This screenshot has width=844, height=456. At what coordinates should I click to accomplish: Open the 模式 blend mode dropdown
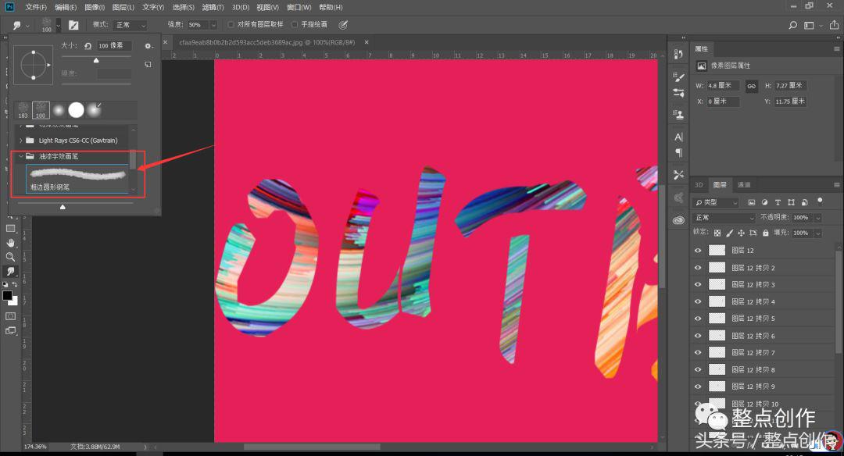130,25
